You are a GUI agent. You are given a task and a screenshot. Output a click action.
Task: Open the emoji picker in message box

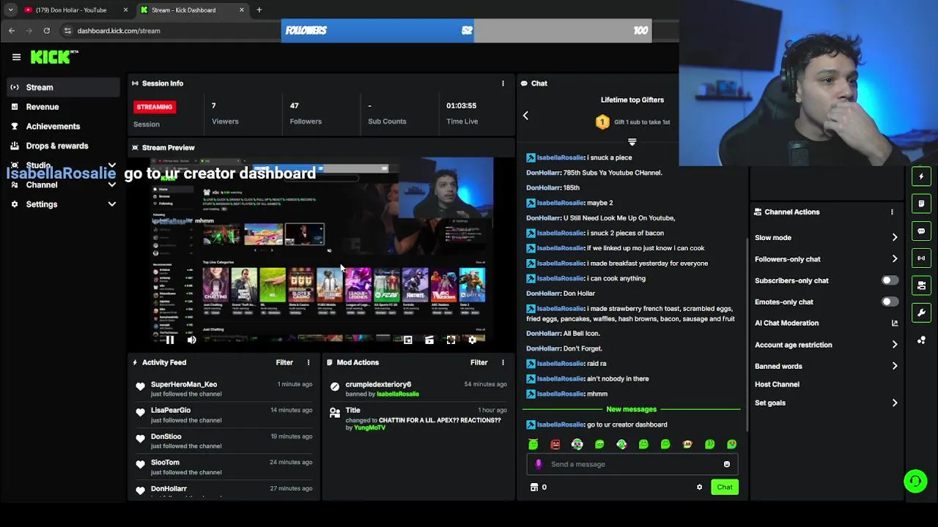[726, 464]
